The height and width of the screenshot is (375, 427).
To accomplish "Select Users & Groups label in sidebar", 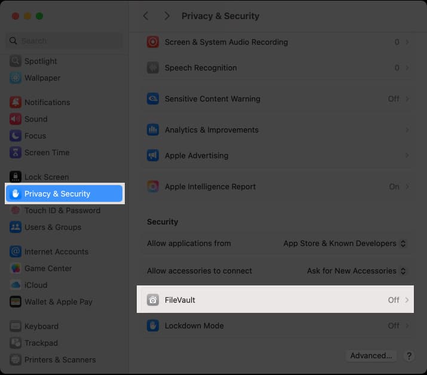I will point(53,227).
